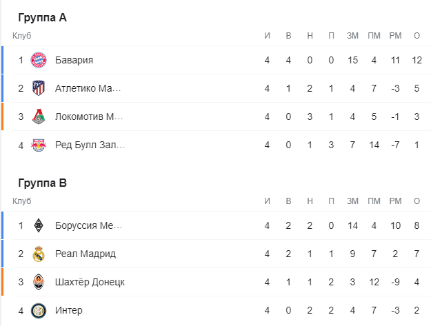Click the truncated Боруссия Ме… team name
Viewport: 431px width, 326px height.
pyautogui.click(x=88, y=225)
